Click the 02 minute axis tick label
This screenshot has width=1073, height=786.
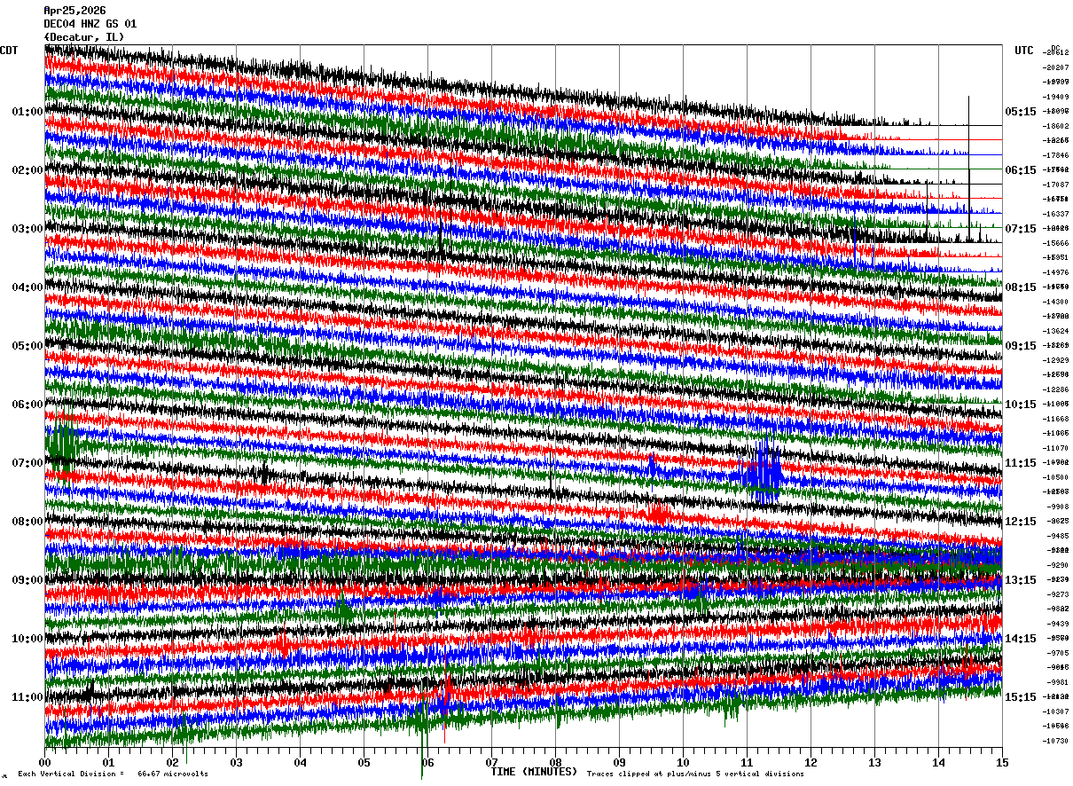coord(172,762)
